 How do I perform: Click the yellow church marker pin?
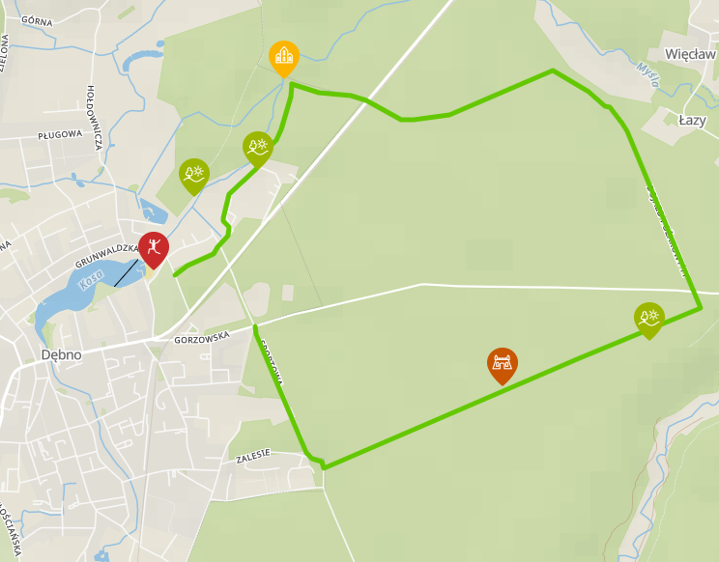coord(284,58)
